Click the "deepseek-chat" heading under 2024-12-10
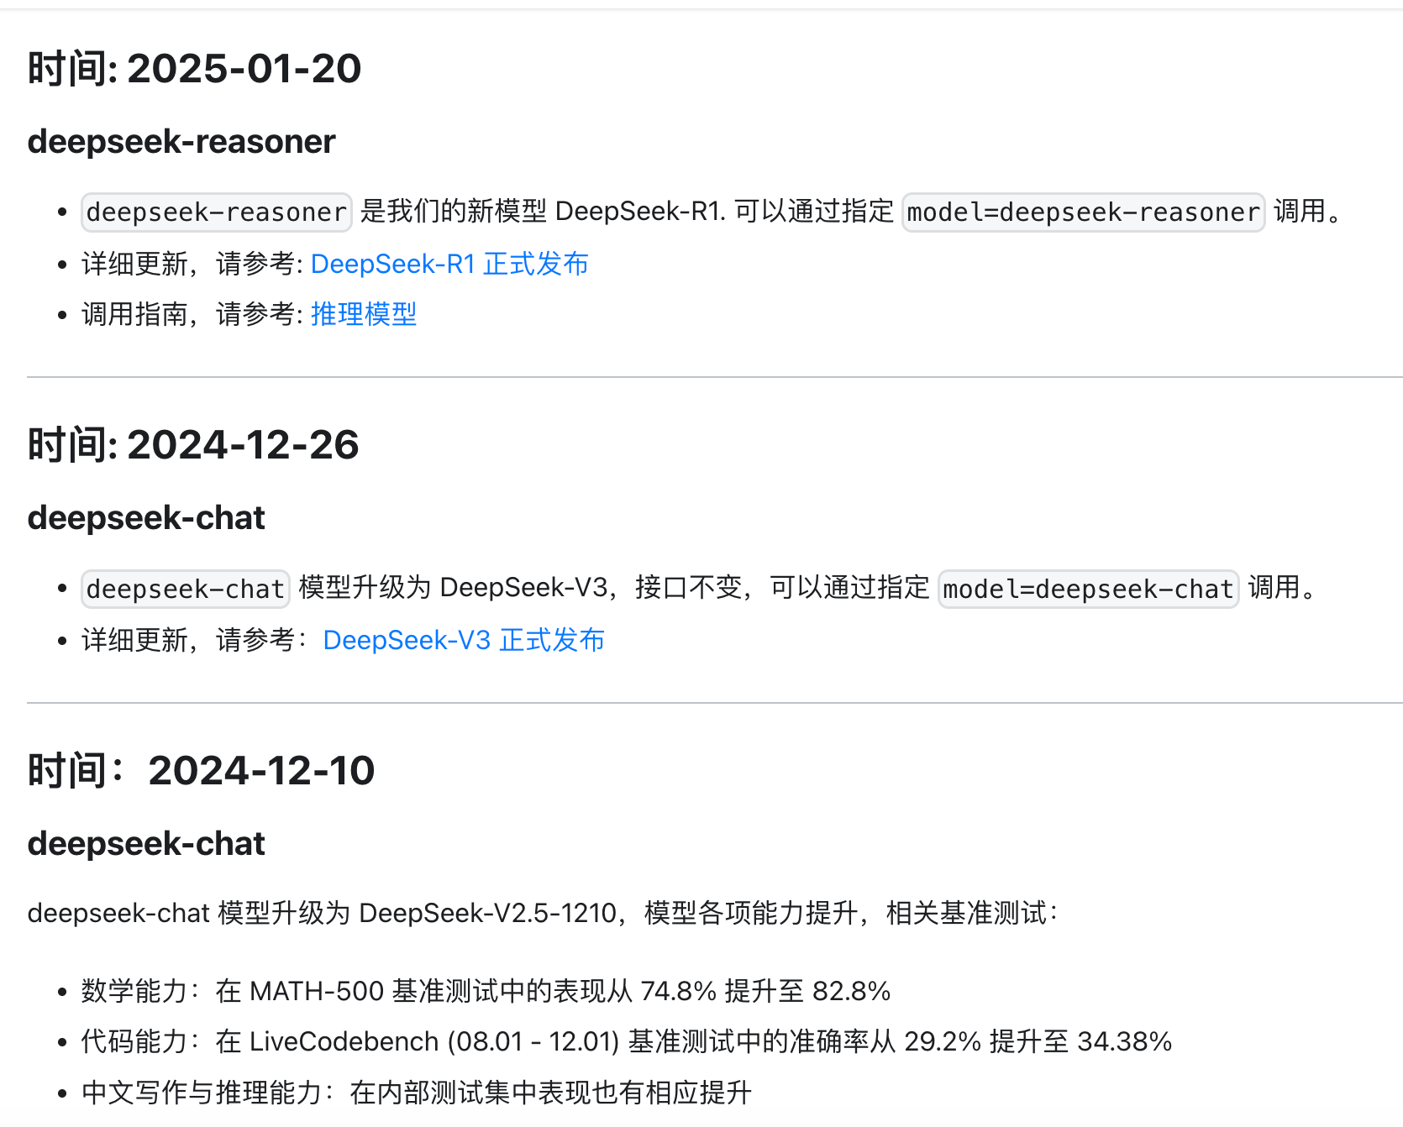The width and height of the screenshot is (1403, 1127). coord(146,843)
